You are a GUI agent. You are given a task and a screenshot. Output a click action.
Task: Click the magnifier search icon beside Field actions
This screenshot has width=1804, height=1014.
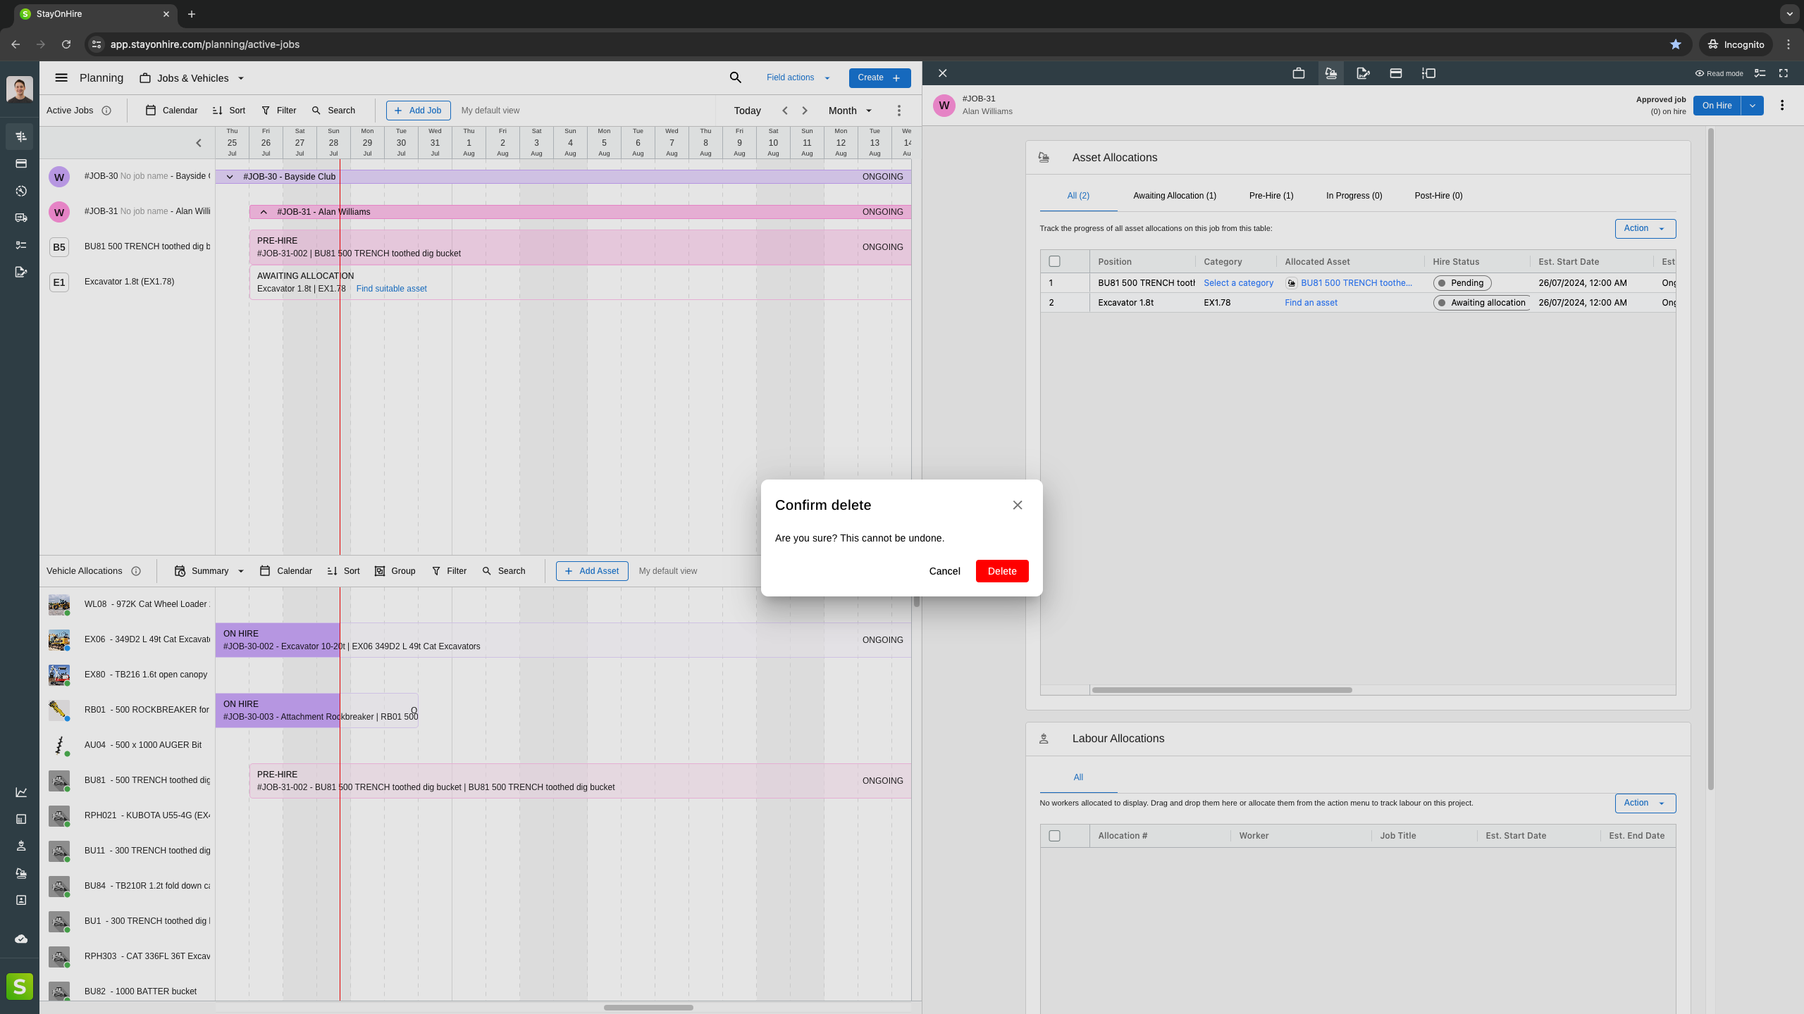coord(735,77)
